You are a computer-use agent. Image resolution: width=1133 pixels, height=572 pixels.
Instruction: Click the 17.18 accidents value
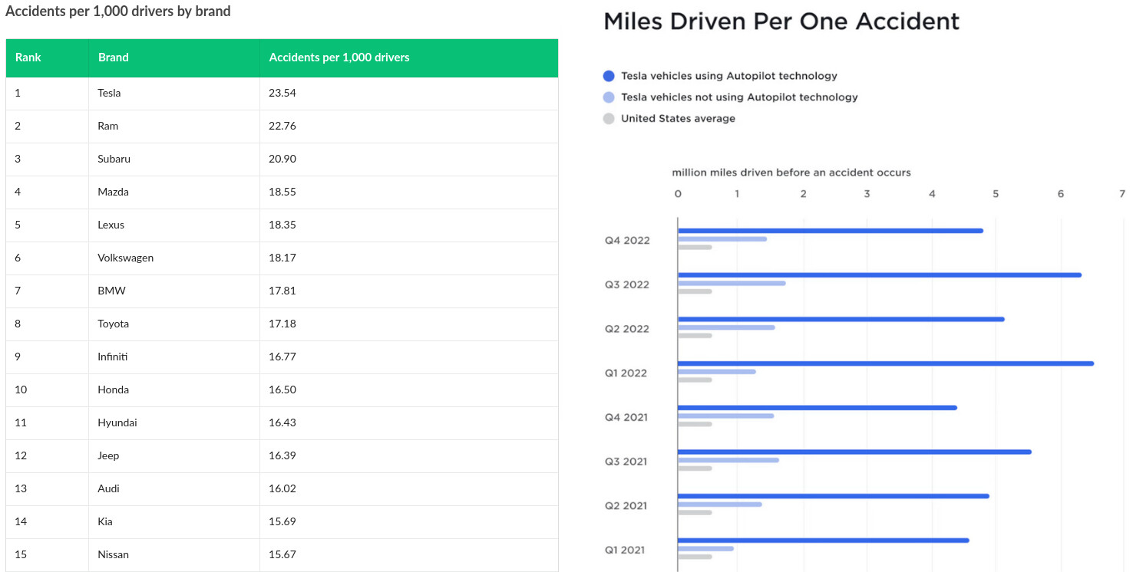[282, 324]
